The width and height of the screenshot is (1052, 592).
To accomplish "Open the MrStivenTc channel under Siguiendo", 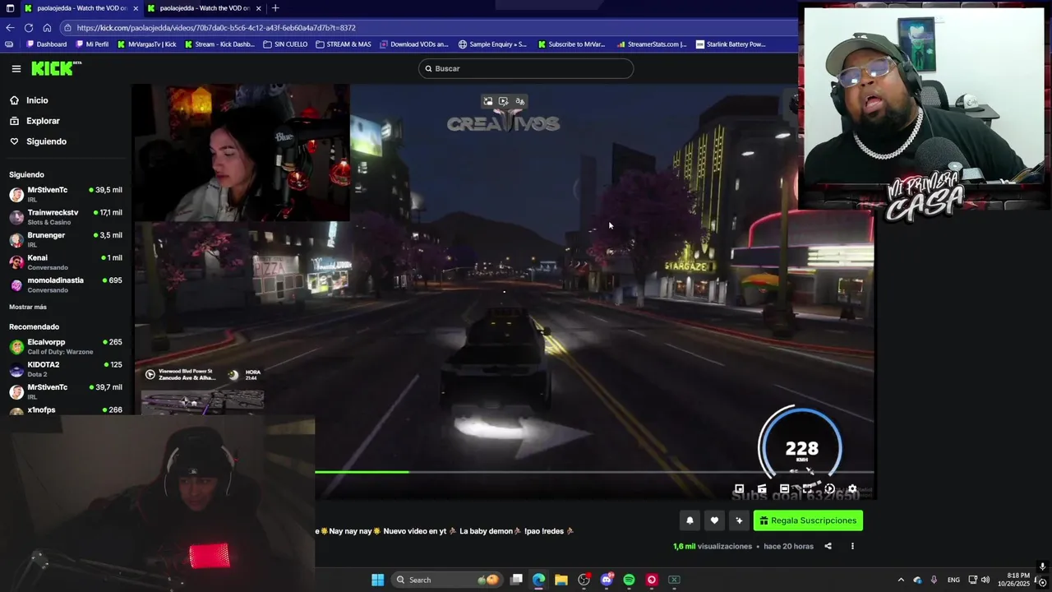I will (66, 194).
